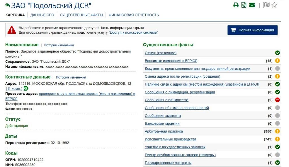Open Сообщения о банкротстве link

[167, 100]
